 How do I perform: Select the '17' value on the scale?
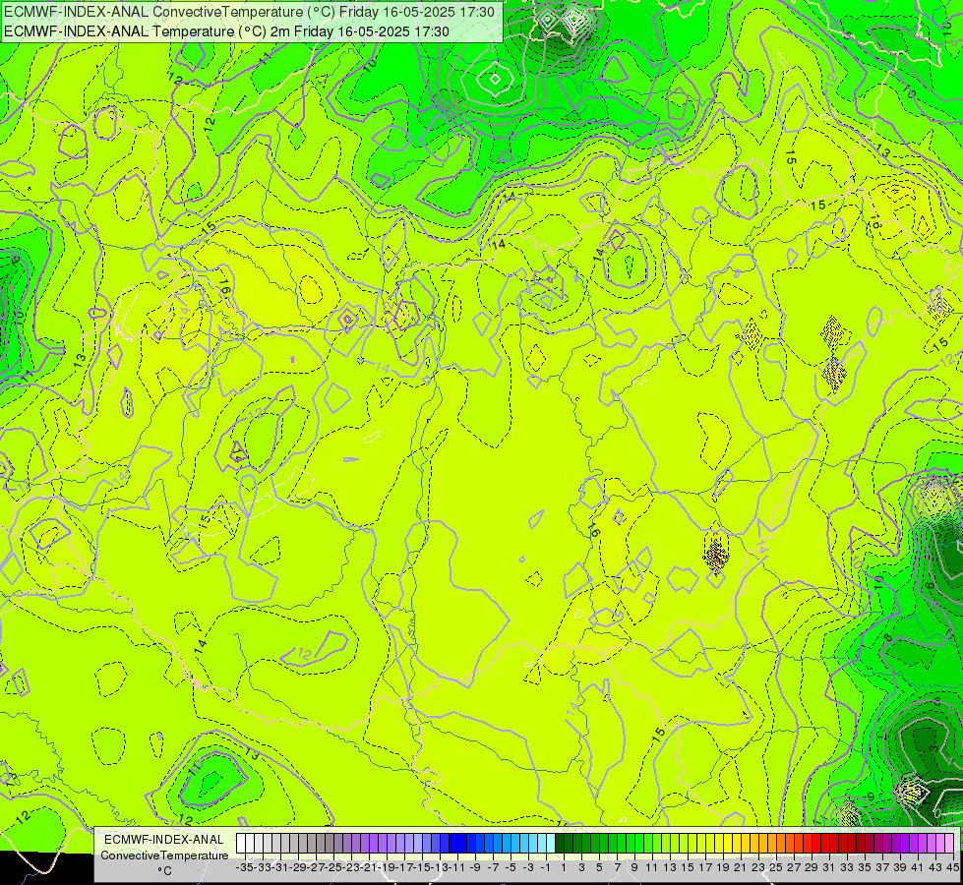705,867
